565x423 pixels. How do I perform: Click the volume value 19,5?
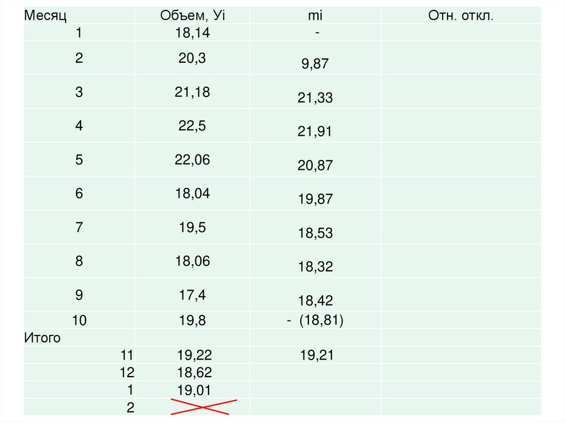pyautogui.click(x=193, y=227)
